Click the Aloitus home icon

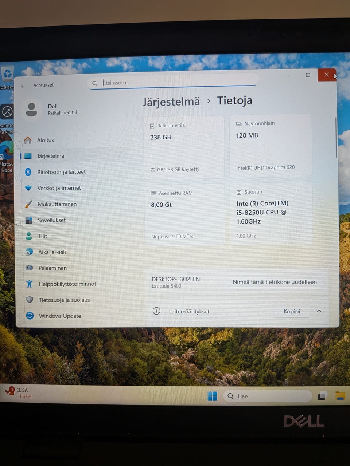(x=28, y=140)
